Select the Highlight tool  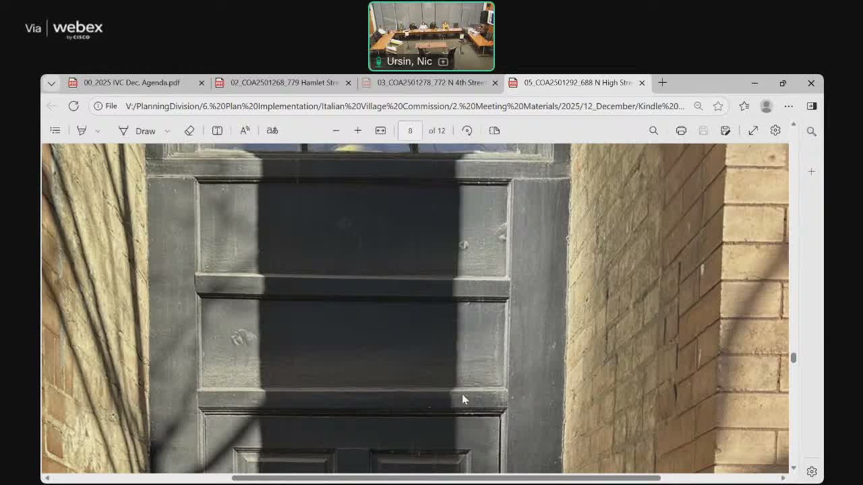coord(82,131)
